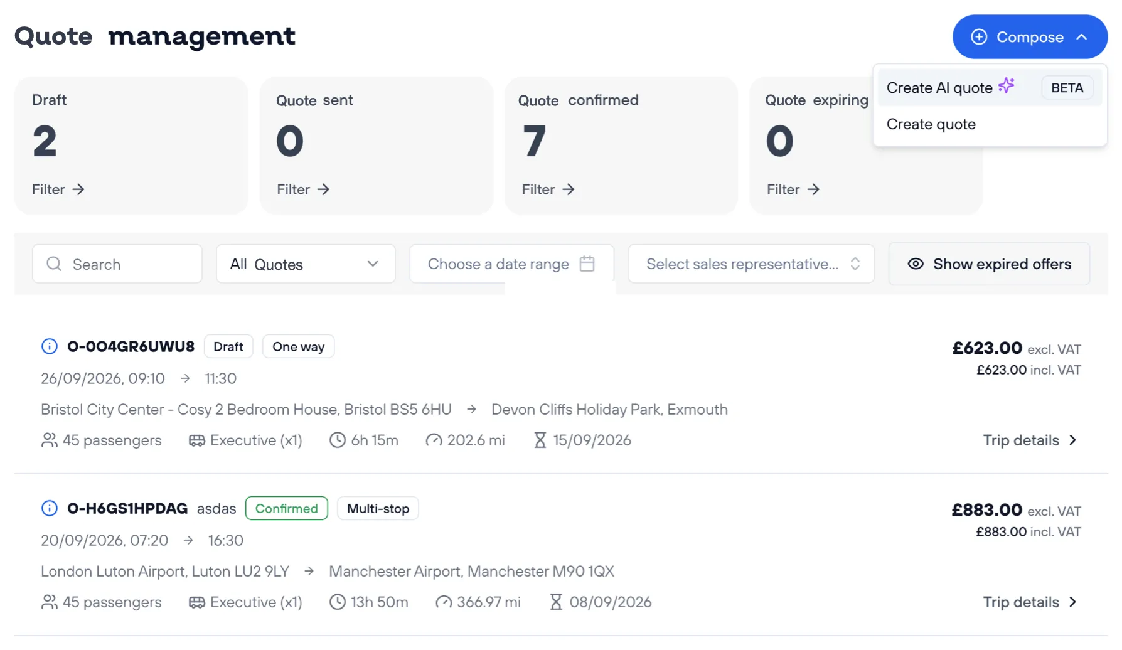This screenshot has height=650, width=1122.
Task: Click clock icon beside 6h 15m
Action: pyautogui.click(x=338, y=440)
